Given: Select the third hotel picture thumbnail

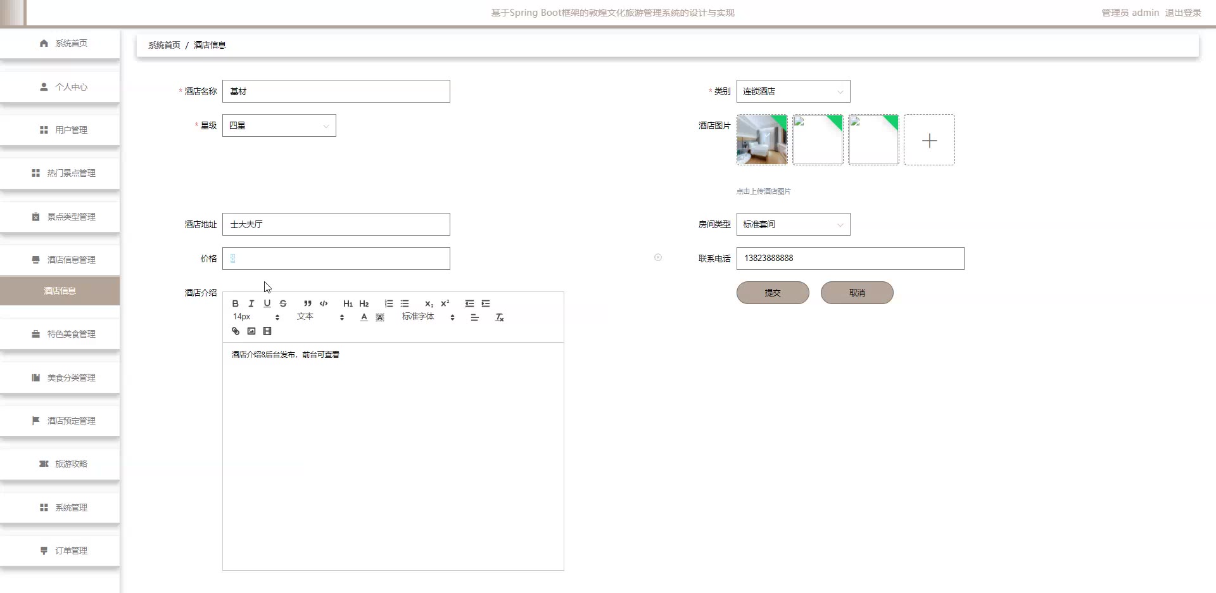Looking at the screenshot, I should pyautogui.click(x=873, y=140).
